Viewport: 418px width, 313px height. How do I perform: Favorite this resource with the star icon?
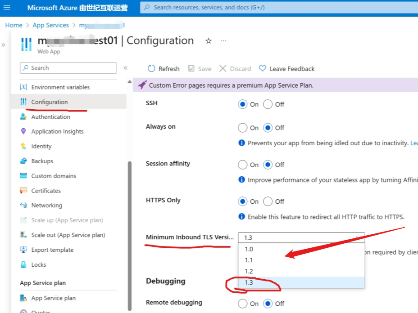[x=209, y=41]
